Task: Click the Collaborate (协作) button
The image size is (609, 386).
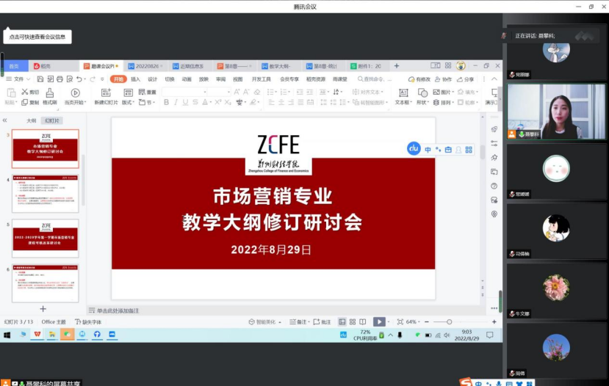Action: point(443,79)
